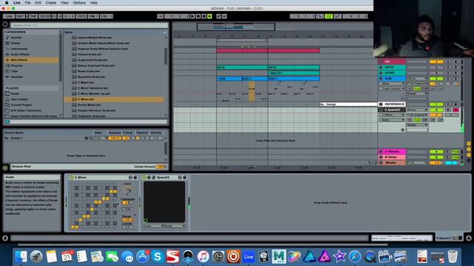Viewport: 474px width, 266px height.
Task: Click Global Amount slider in Groove Pool
Action: [x=161, y=167]
